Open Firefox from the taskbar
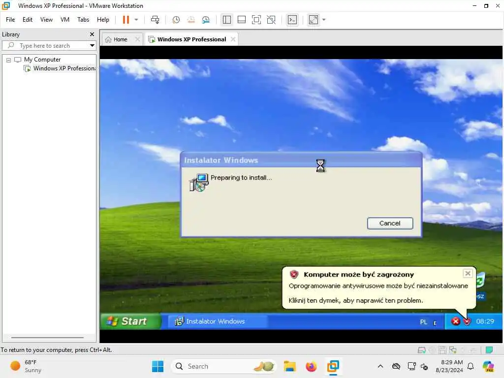The width and height of the screenshot is (504, 378). click(311, 366)
